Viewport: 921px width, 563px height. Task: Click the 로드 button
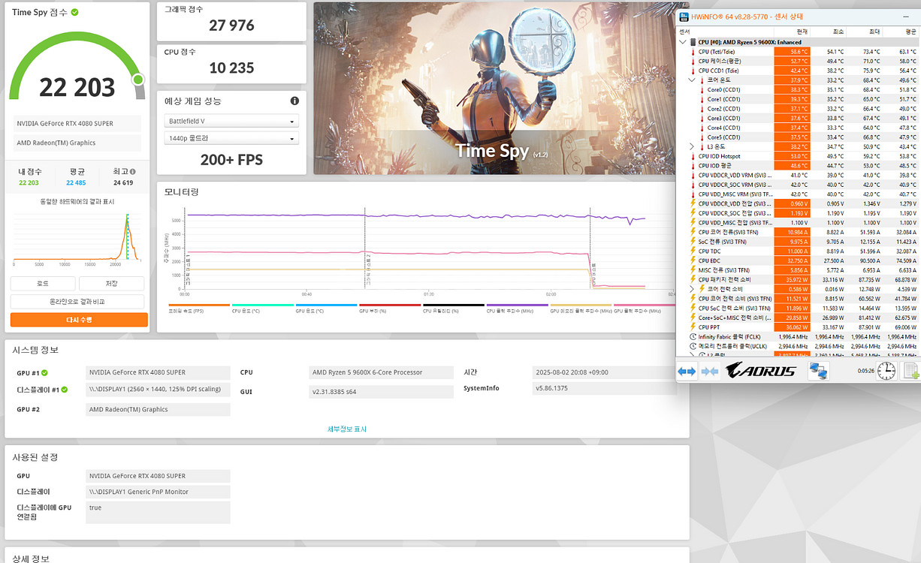coord(43,284)
